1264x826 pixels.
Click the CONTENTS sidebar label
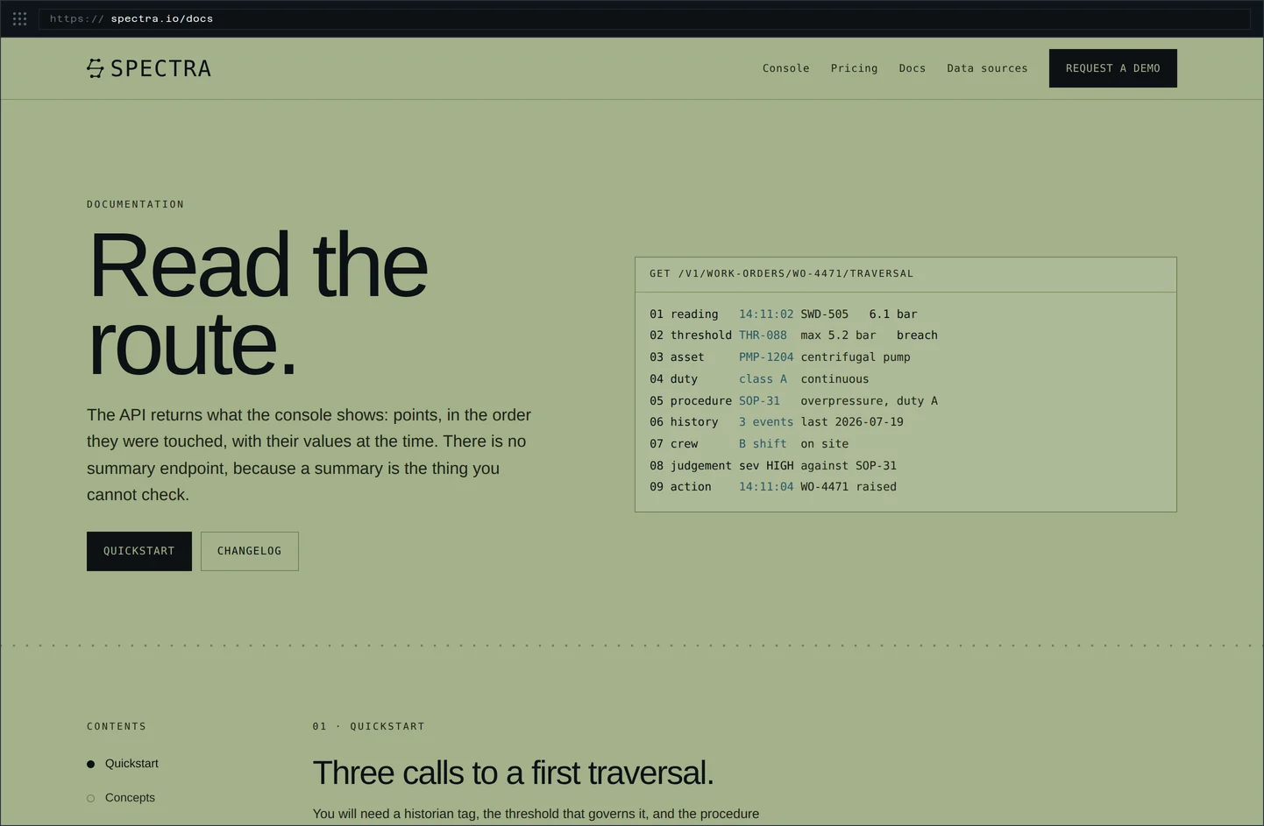(x=117, y=727)
